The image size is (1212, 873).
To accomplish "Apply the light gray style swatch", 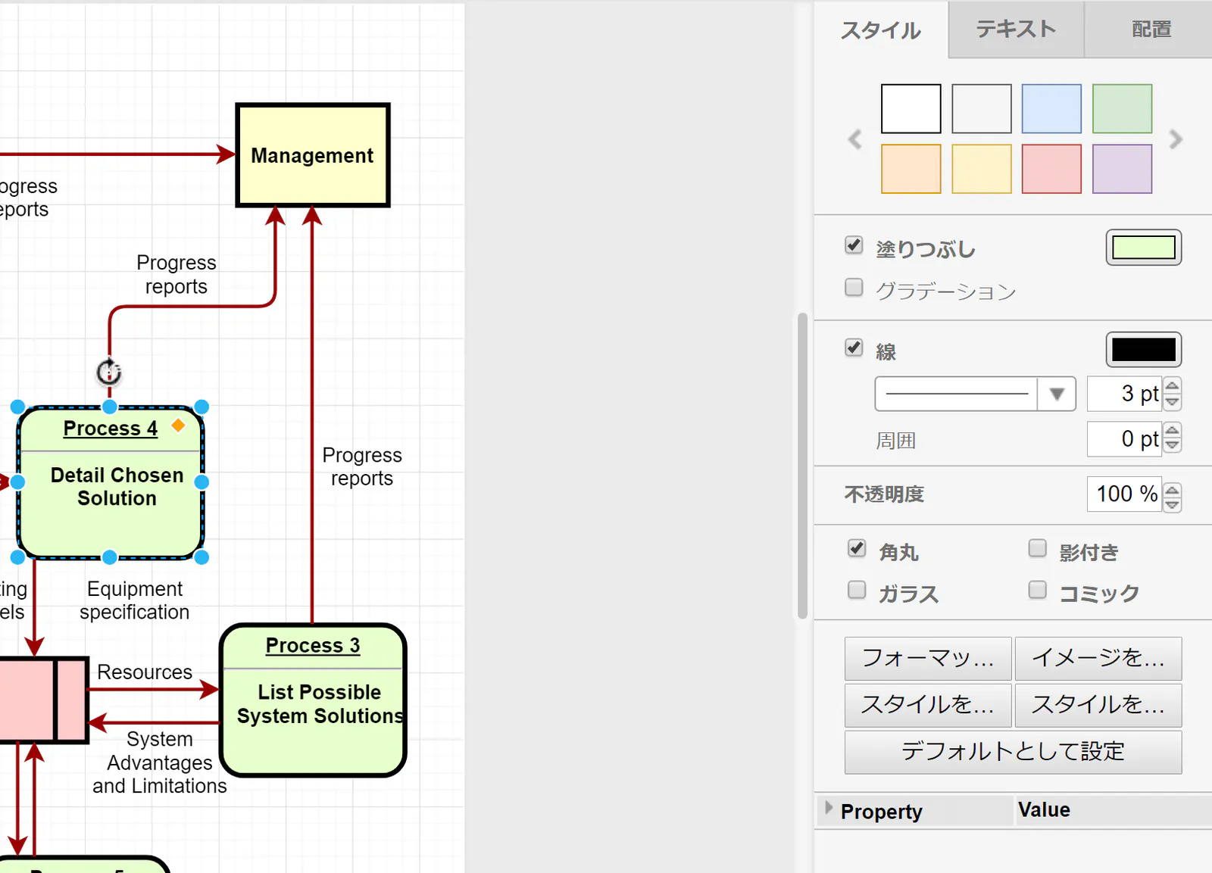I will click(x=982, y=109).
